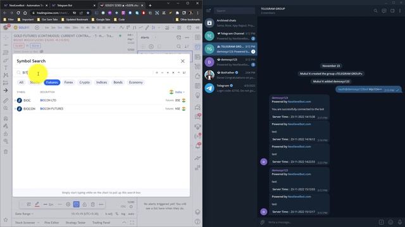Click the Telegram chat search field

coord(234,11)
